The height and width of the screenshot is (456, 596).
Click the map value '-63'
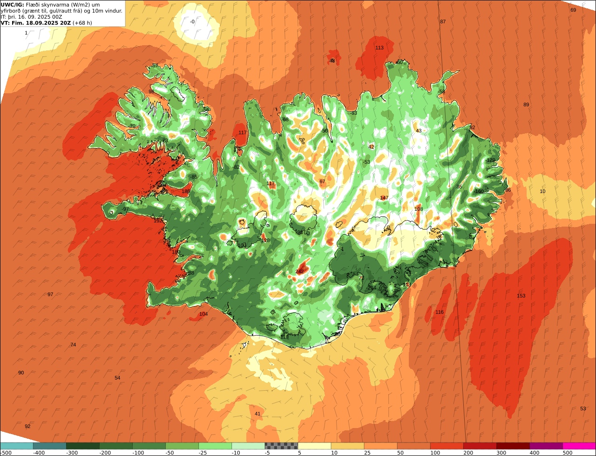pos(353,113)
